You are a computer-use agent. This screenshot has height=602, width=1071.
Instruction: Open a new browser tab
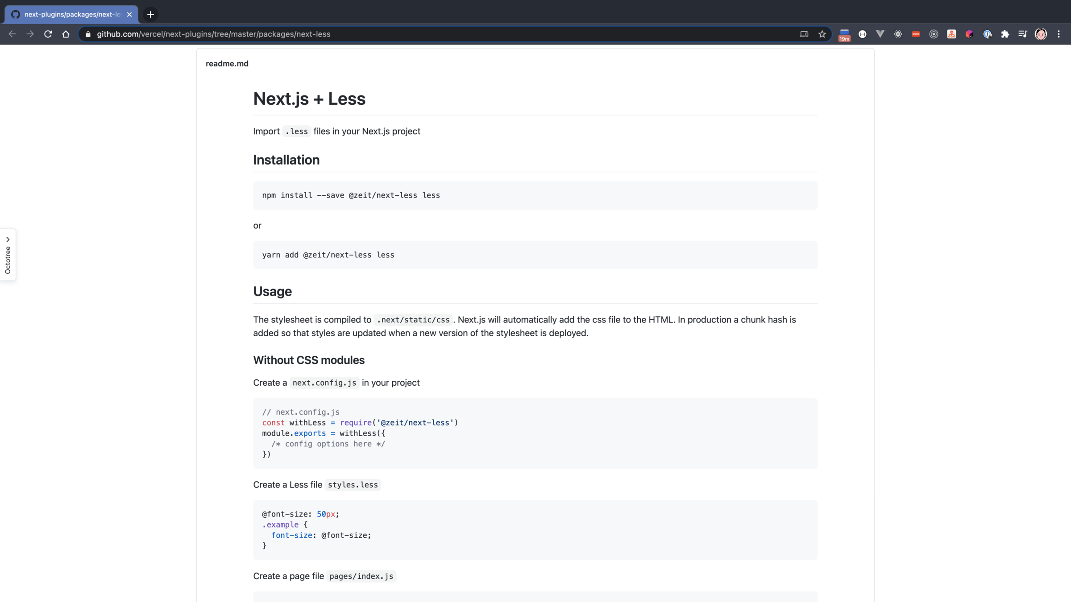tap(150, 14)
